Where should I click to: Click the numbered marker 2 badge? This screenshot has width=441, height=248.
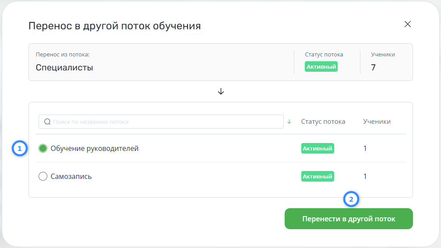tap(351, 199)
